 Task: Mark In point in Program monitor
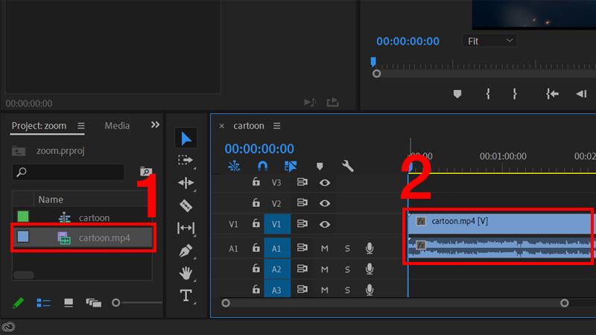[488, 94]
